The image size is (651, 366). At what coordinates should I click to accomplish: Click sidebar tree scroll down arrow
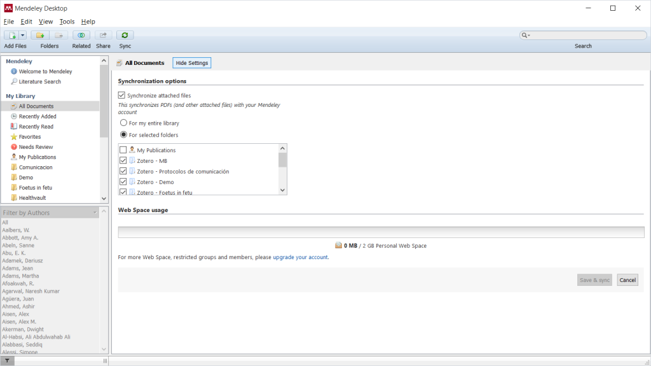104,199
